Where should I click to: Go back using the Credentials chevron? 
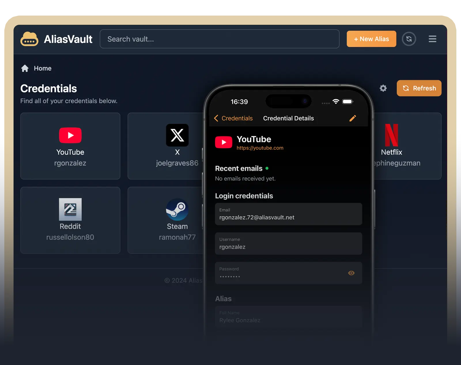click(216, 118)
